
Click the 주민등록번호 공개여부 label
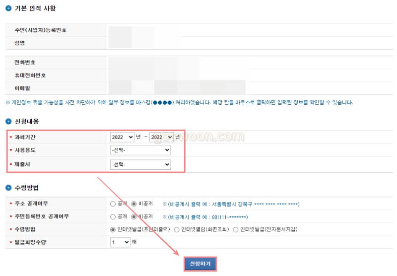(42, 216)
